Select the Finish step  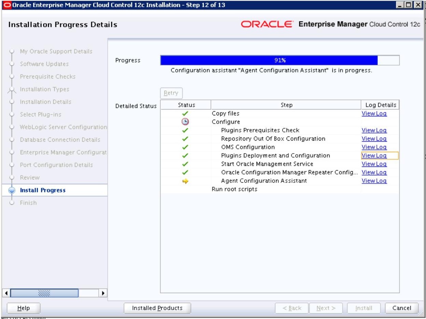click(28, 203)
